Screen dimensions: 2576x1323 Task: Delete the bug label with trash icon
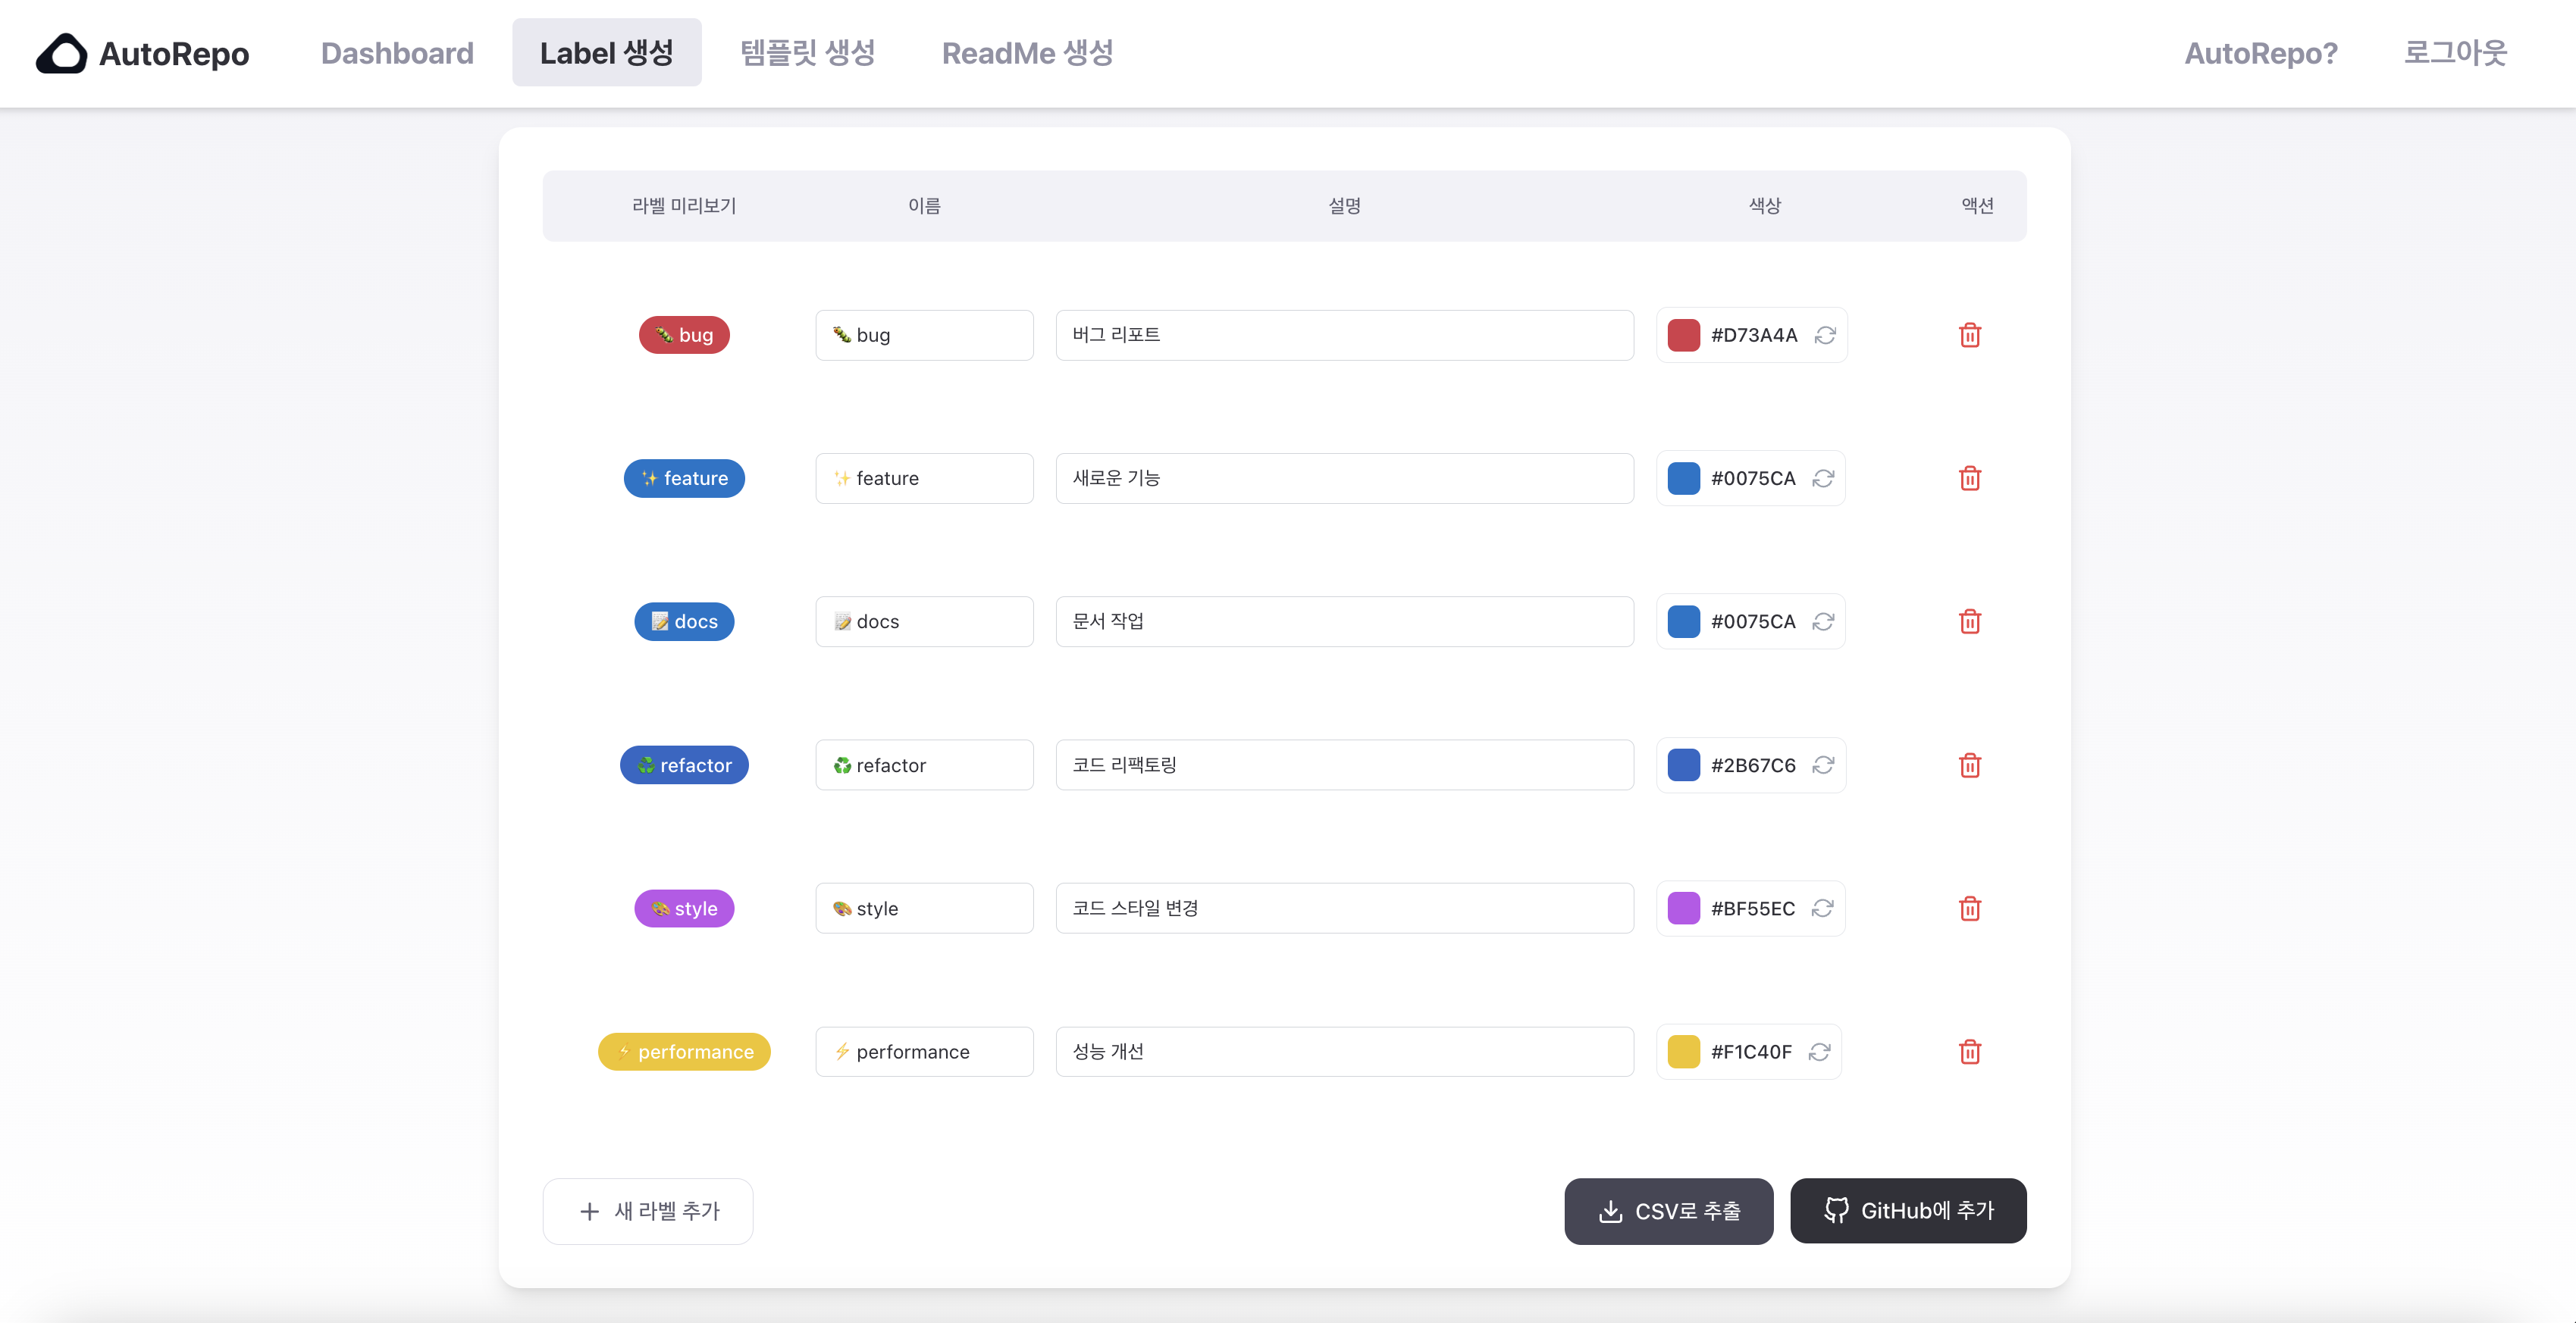[1969, 335]
